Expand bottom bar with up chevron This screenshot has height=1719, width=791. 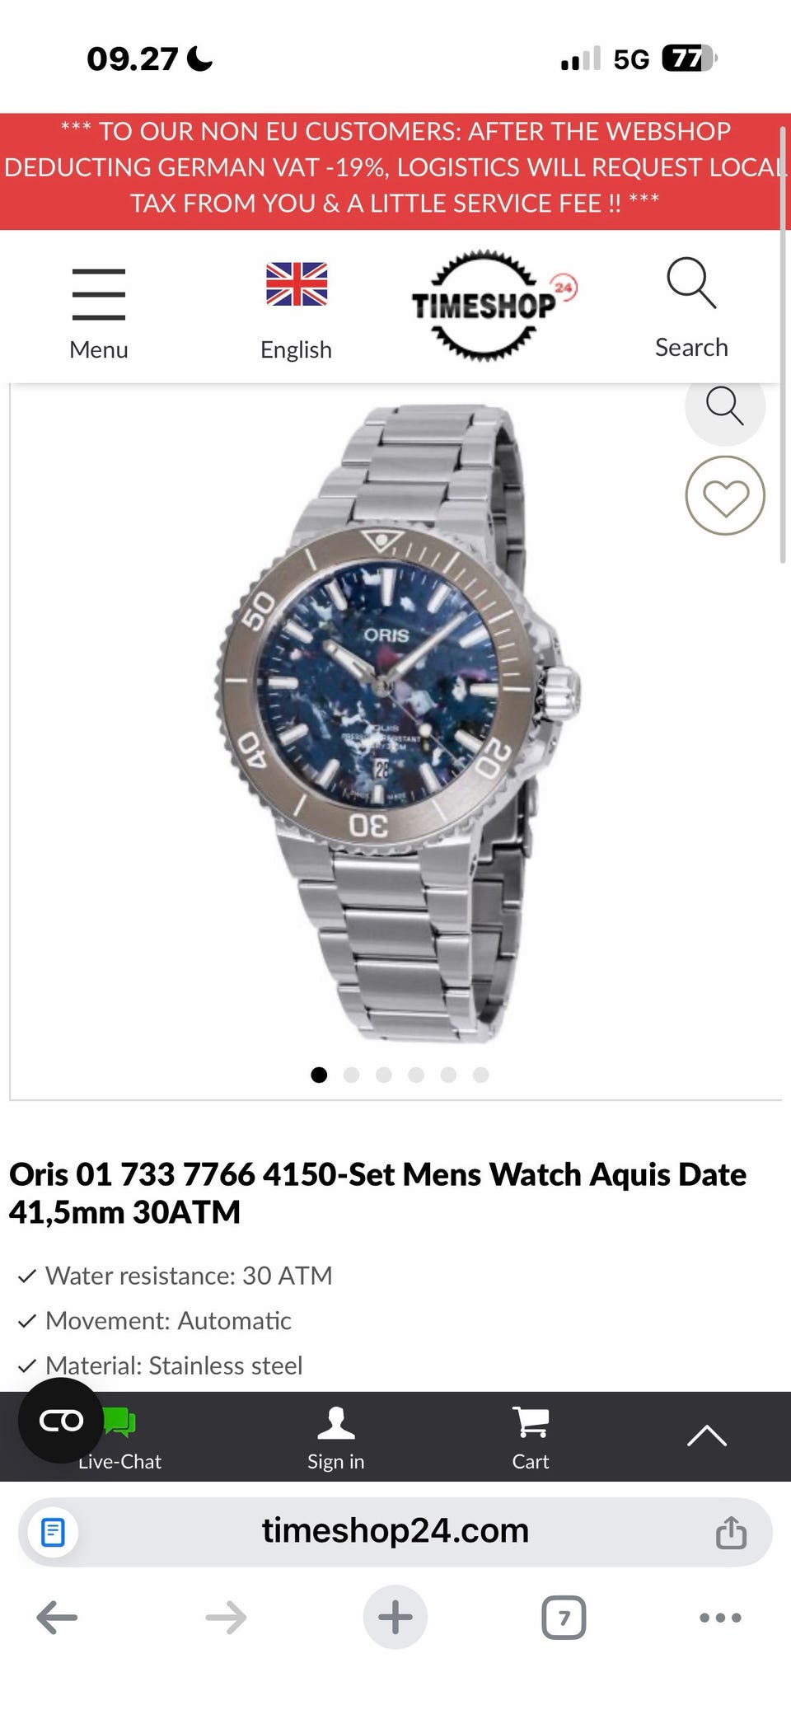(x=707, y=1436)
